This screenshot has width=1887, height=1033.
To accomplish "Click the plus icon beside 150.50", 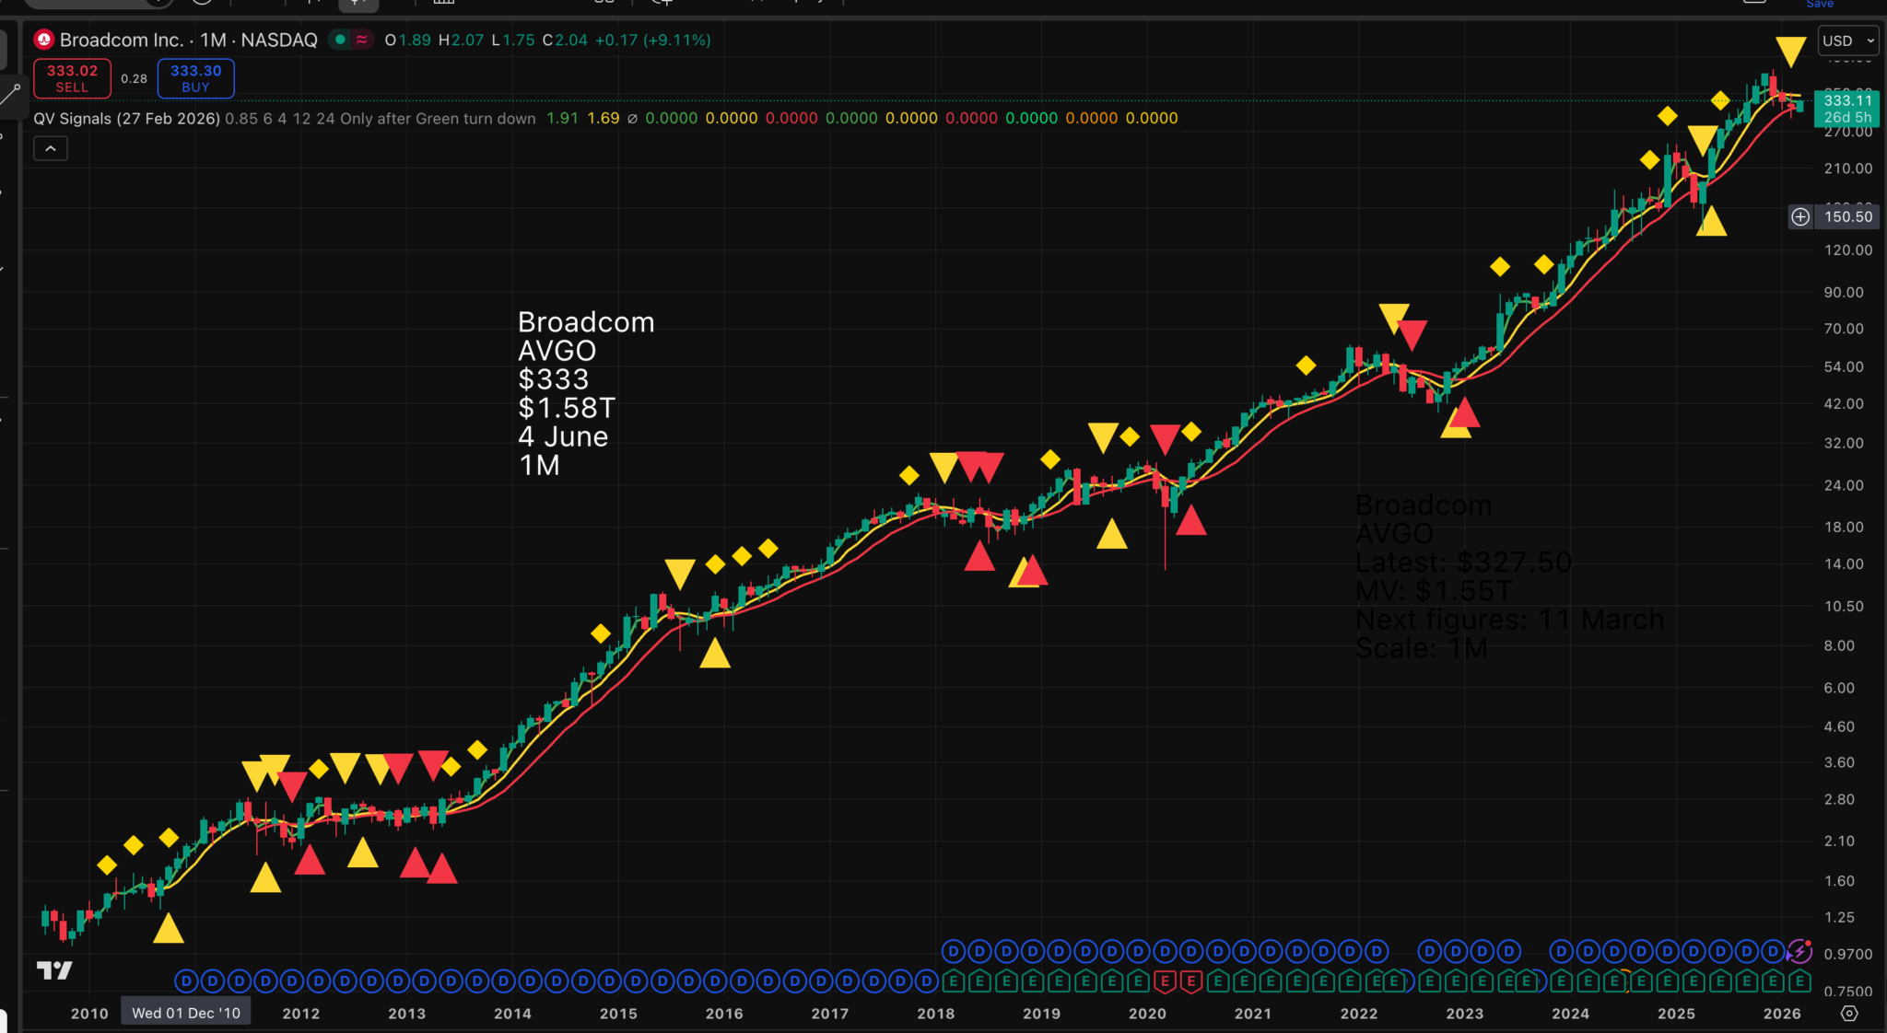I will [1799, 216].
